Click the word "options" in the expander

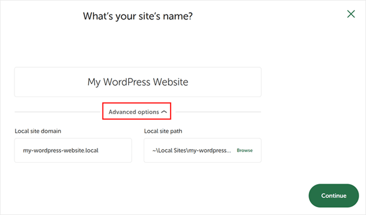click(148, 112)
